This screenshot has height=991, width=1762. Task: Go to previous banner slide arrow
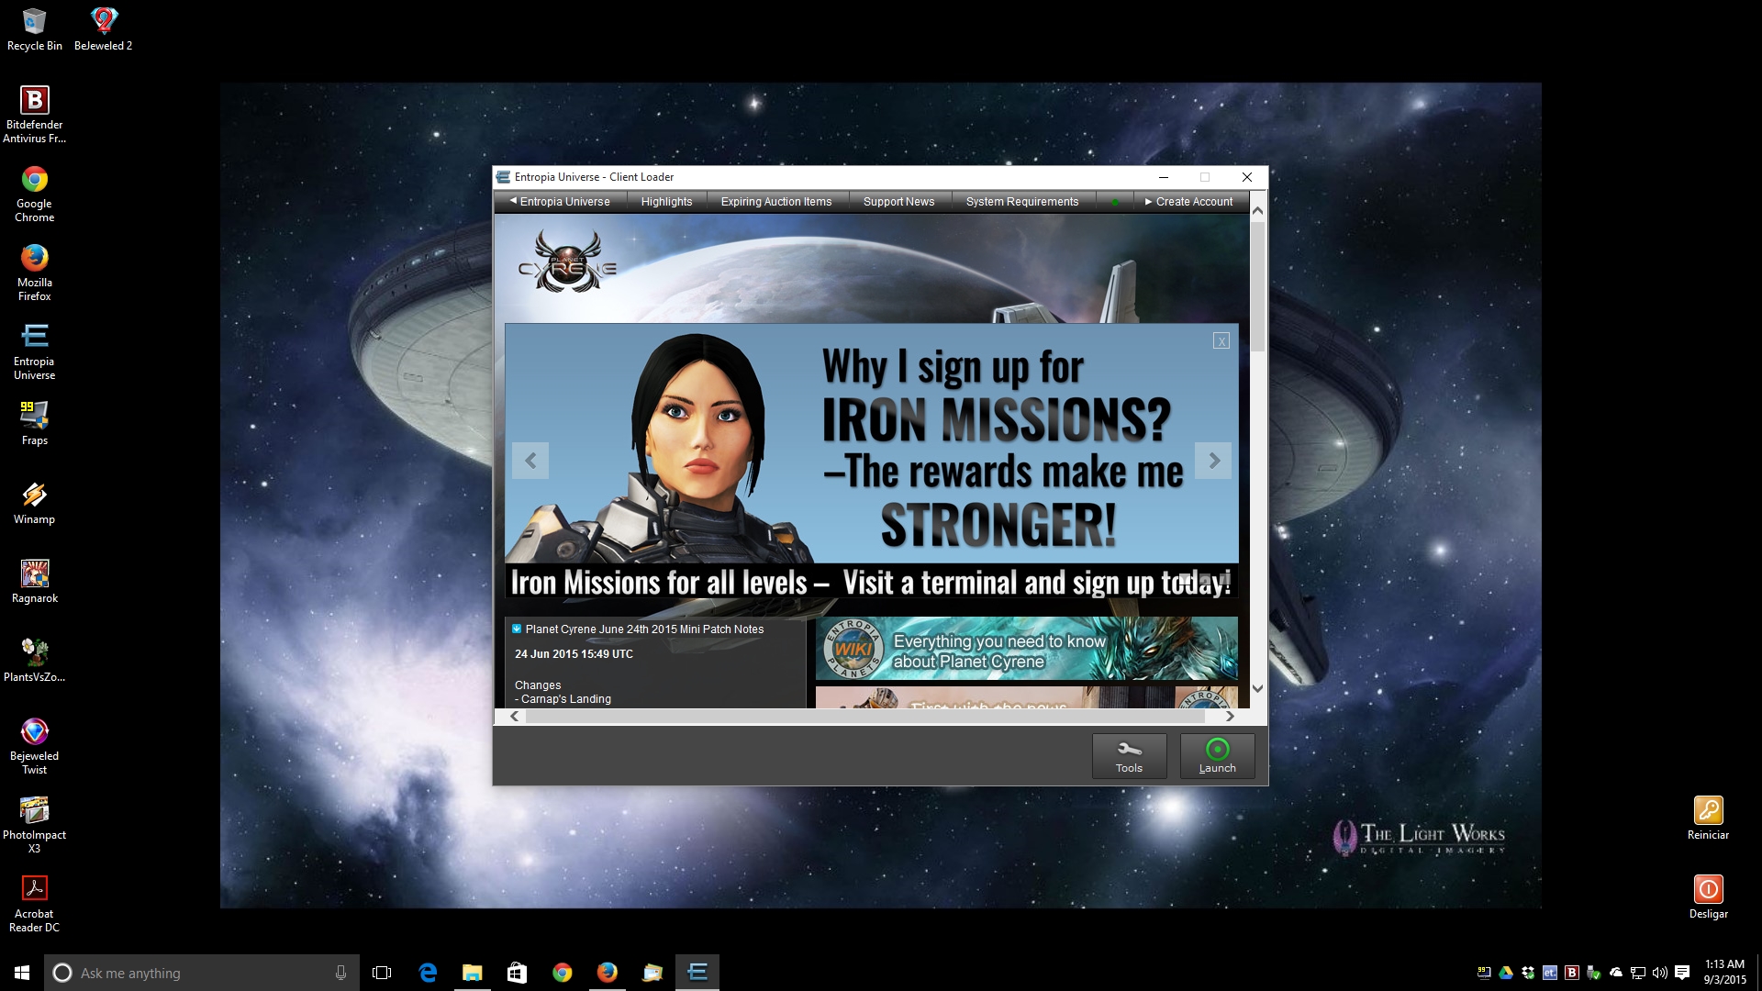click(x=530, y=461)
